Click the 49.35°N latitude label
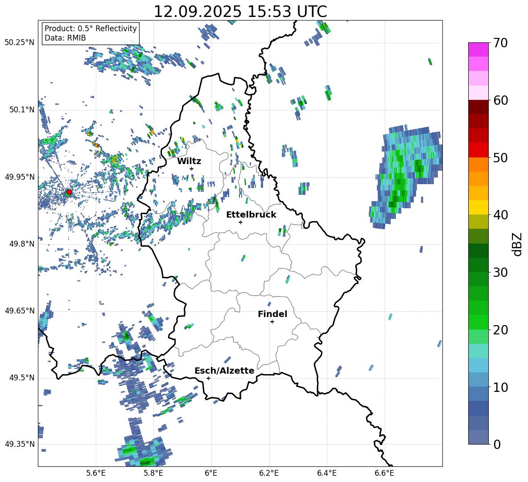 pos(20,444)
